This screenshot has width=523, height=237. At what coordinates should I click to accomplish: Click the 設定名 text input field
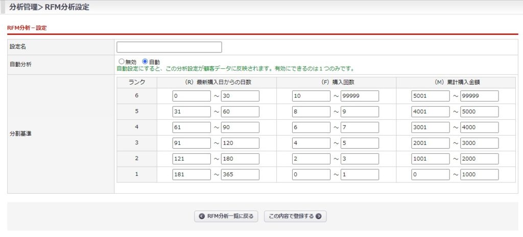169,47
